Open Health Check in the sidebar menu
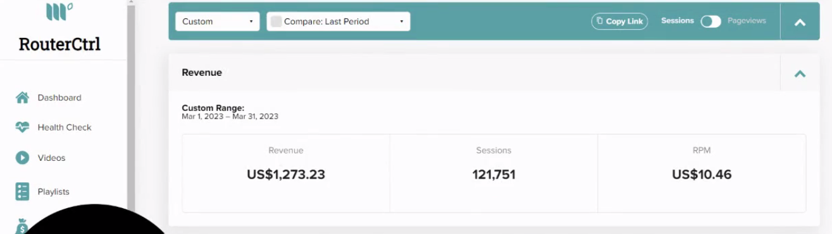The width and height of the screenshot is (832, 234). [x=63, y=127]
